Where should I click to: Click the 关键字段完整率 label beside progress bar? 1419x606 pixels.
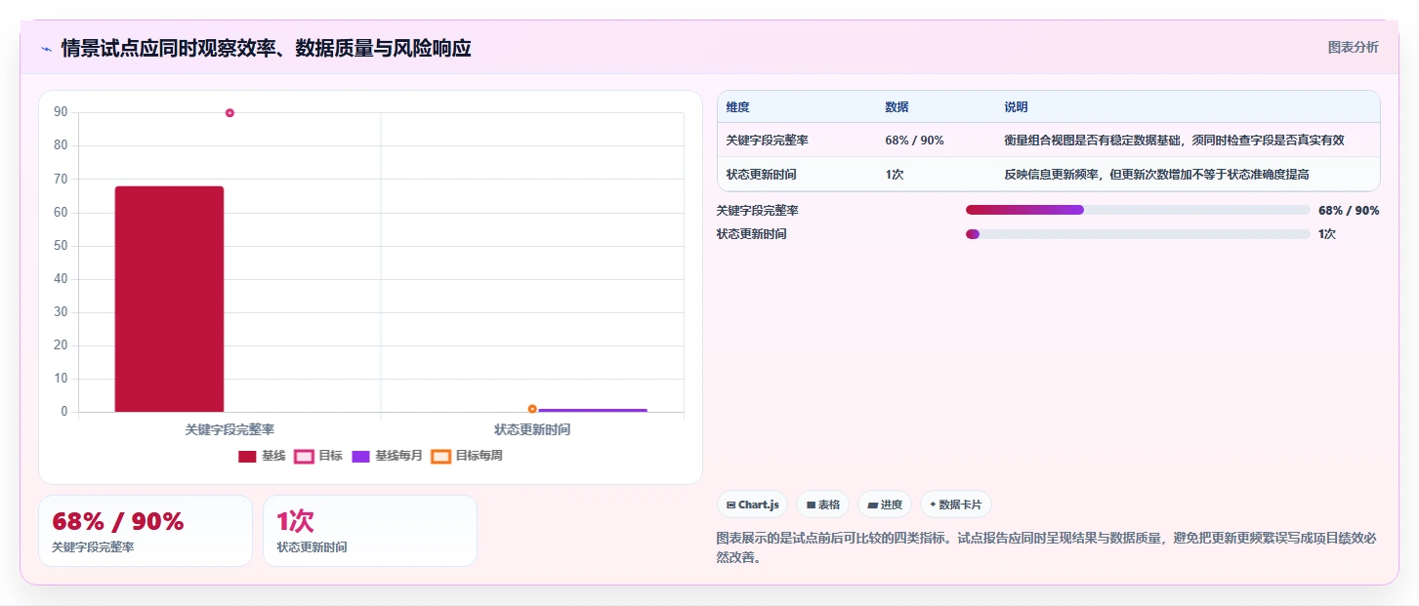tap(758, 211)
